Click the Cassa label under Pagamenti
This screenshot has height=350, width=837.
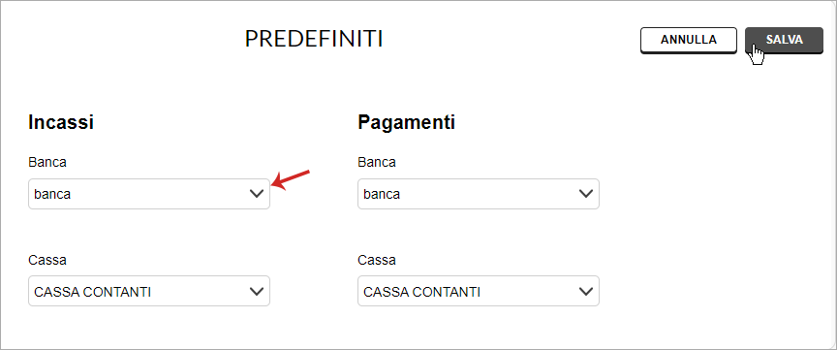click(377, 260)
